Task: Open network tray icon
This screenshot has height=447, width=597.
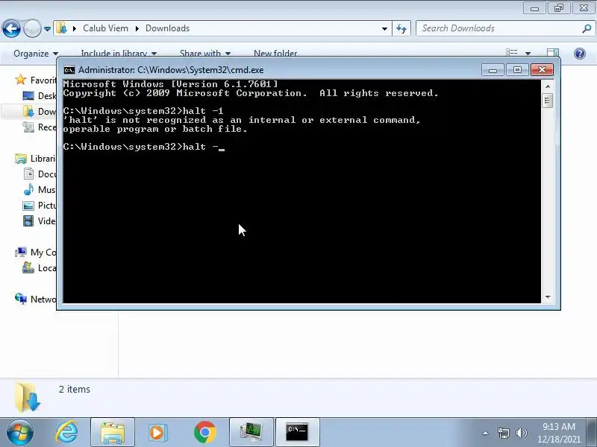Action: click(503, 433)
